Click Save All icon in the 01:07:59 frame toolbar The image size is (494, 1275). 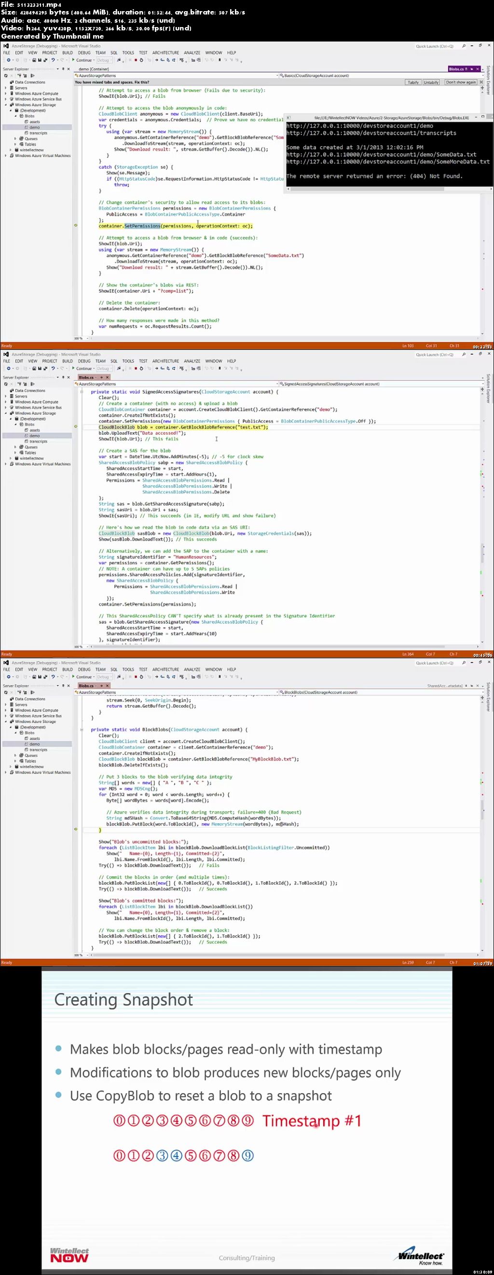(45, 677)
